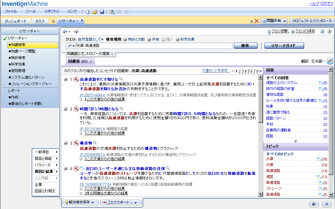Expand more answers with purple triangle
Screen dimensions: 335x209
coord(296,141)
